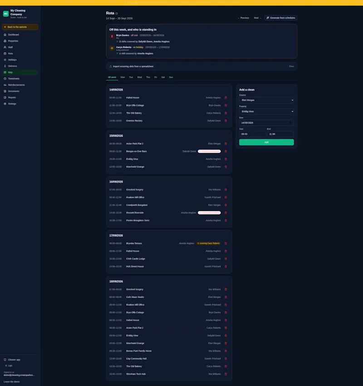Image resolution: width=363 pixels, height=386 pixels.
Task: Click the covering Carys Roberts badge
Action: click(x=208, y=244)
